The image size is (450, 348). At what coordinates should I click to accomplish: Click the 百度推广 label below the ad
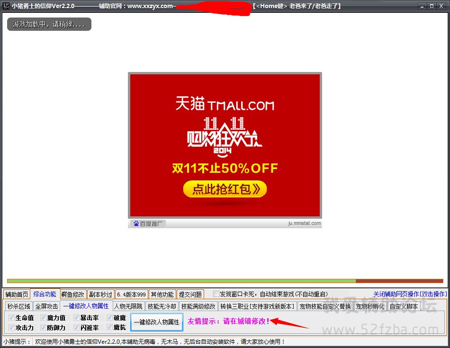pyautogui.click(x=148, y=223)
